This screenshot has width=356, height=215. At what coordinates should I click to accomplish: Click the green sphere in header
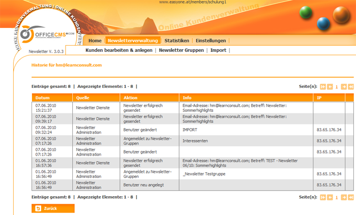(306, 12)
